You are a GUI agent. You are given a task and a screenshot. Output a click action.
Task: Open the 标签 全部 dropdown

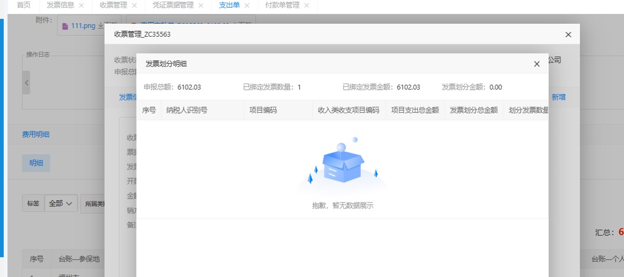click(60, 204)
